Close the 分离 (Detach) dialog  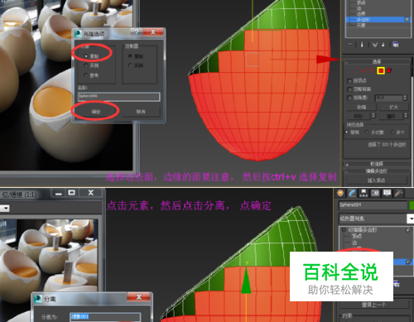tap(139, 297)
